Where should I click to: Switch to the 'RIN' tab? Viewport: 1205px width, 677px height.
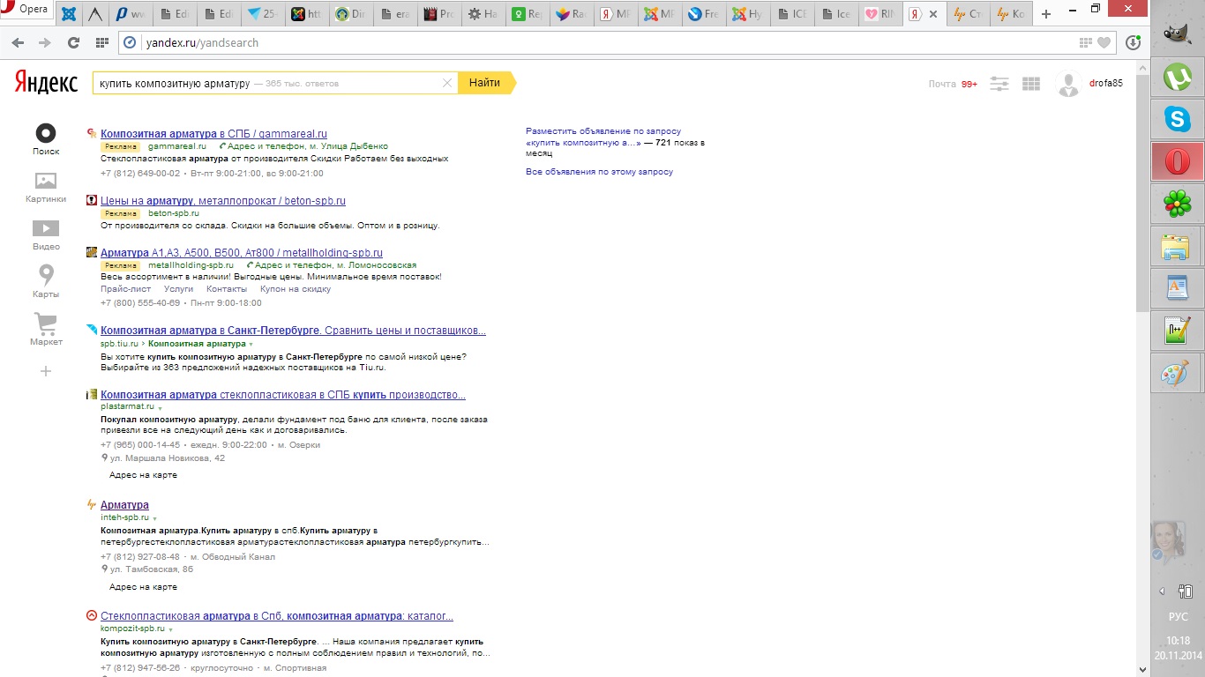pyautogui.click(x=880, y=14)
